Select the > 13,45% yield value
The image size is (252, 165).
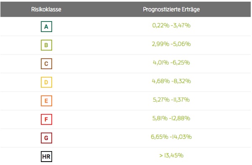[x=171, y=155]
